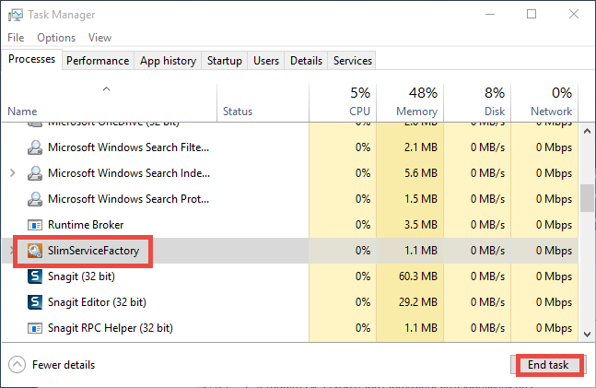This screenshot has height=388, width=596.
Task: Switch to the Users tab
Action: click(x=266, y=61)
